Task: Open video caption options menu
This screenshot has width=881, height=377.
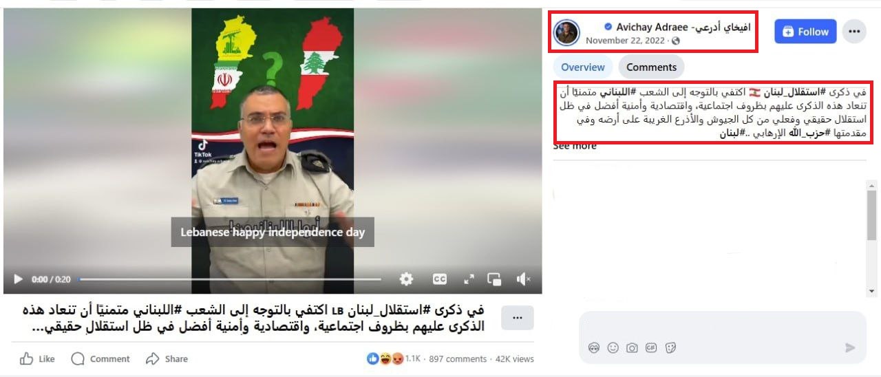Action: pos(518,317)
